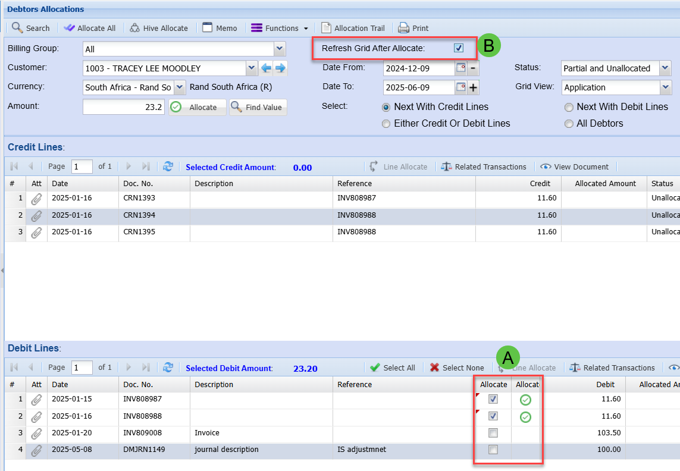Open Date From calendar picker
Viewport: 680px width, 471px height.
point(461,68)
